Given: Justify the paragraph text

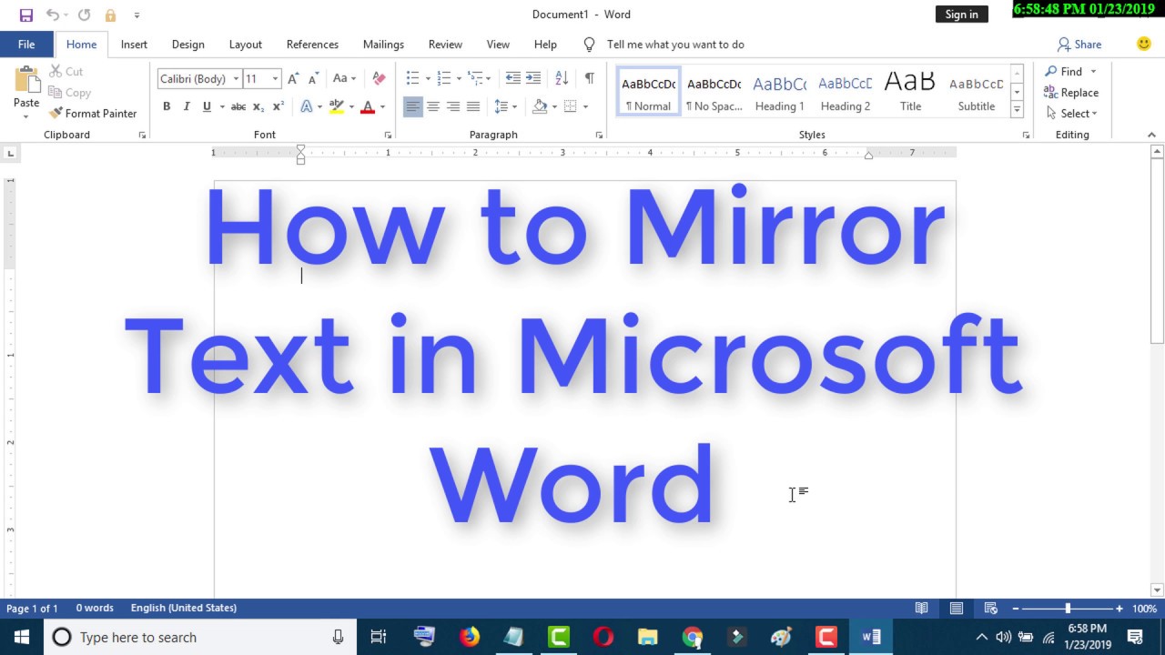Looking at the screenshot, I should pyautogui.click(x=473, y=107).
